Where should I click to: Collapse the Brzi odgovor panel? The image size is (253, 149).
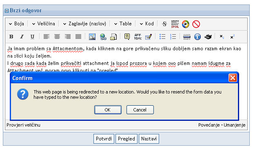[7, 11]
